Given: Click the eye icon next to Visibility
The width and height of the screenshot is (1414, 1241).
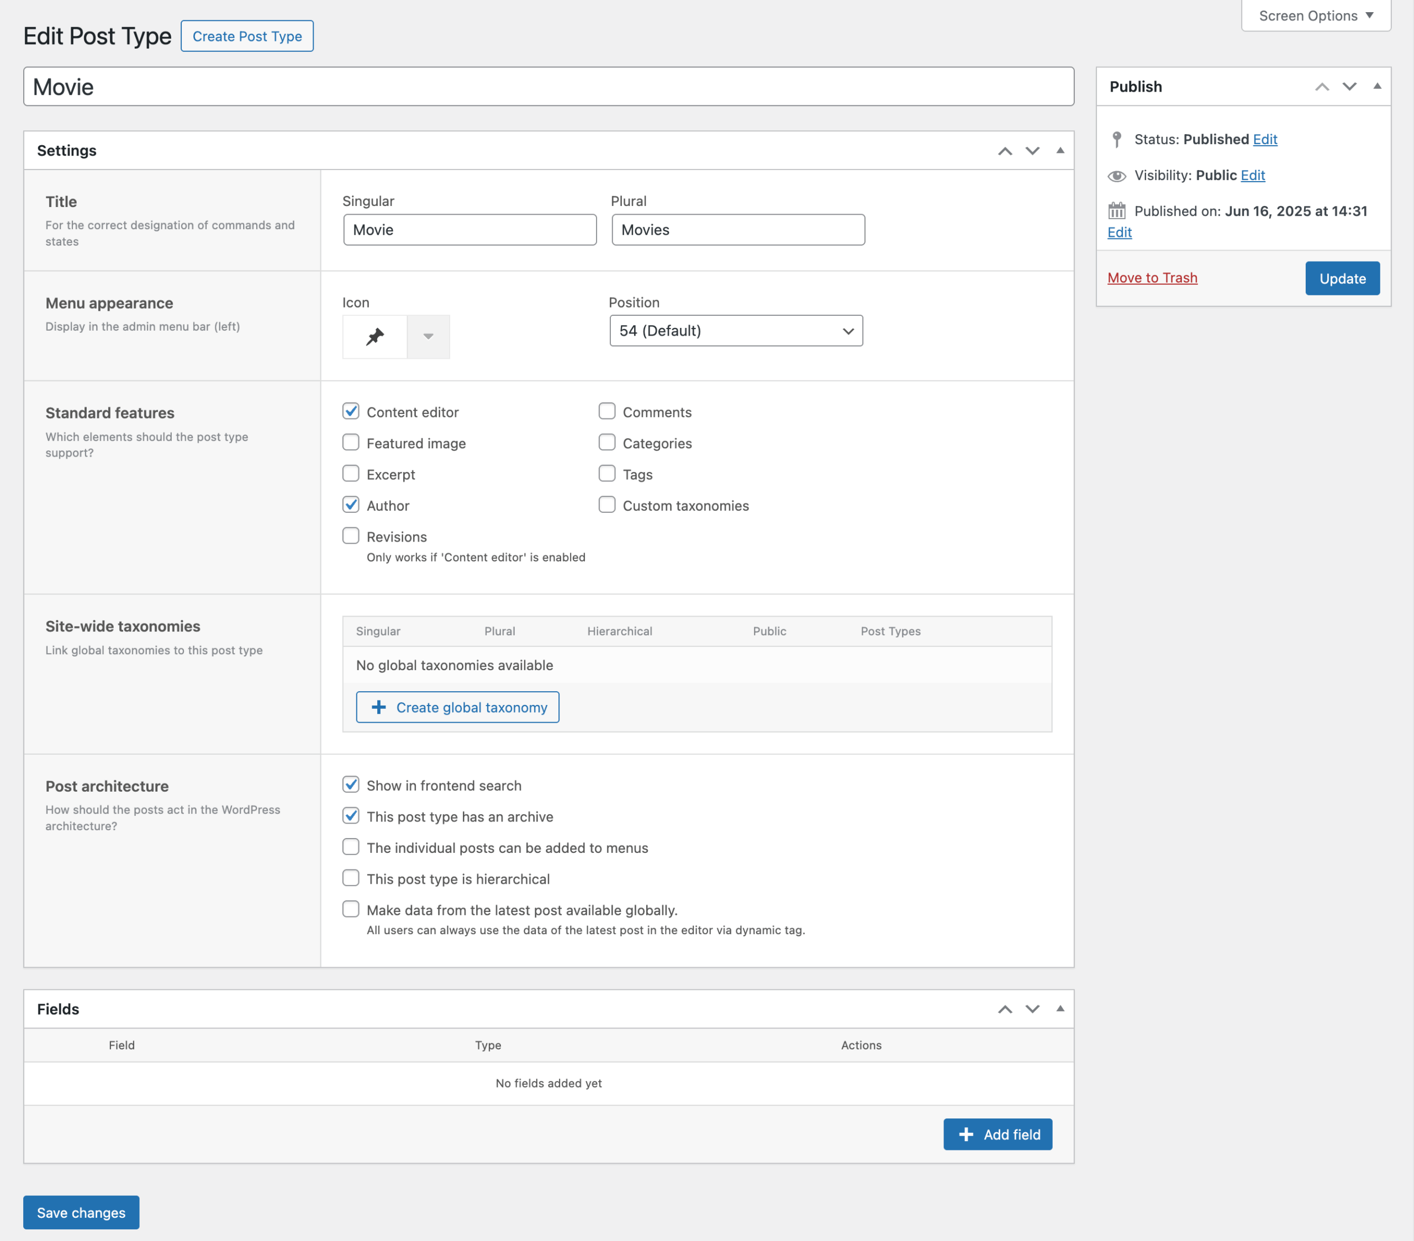Looking at the screenshot, I should 1117,176.
